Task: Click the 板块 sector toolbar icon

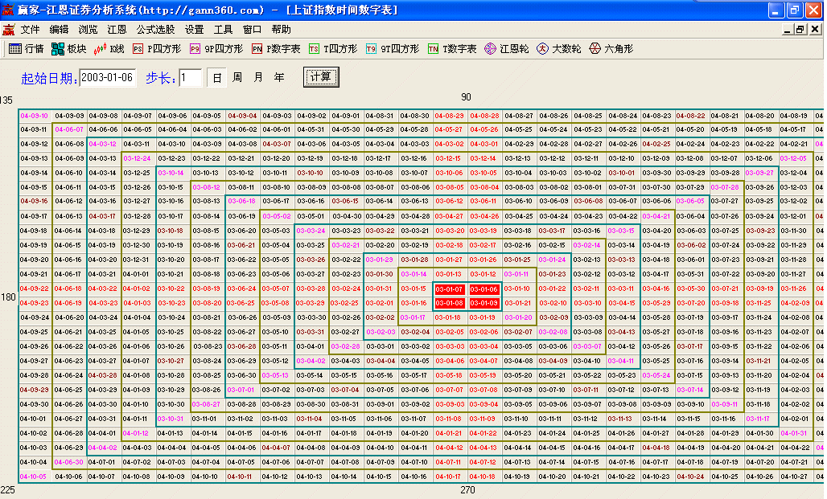Action: [68, 49]
